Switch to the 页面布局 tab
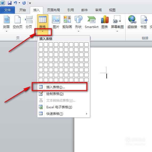Screen dimensions: 152x152 tap(54, 10)
